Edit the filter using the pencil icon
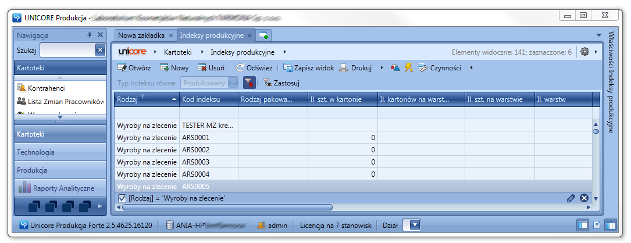Screen dimensions: 631x243 pos(571,198)
